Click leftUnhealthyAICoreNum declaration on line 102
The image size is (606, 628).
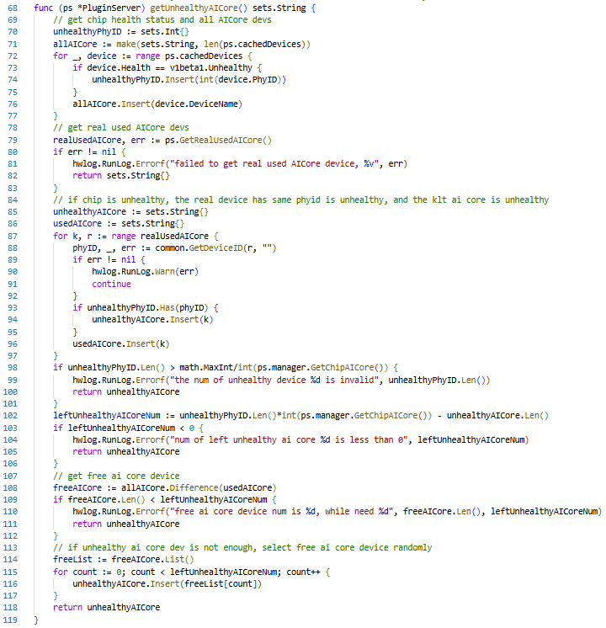(x=107, y=416)
